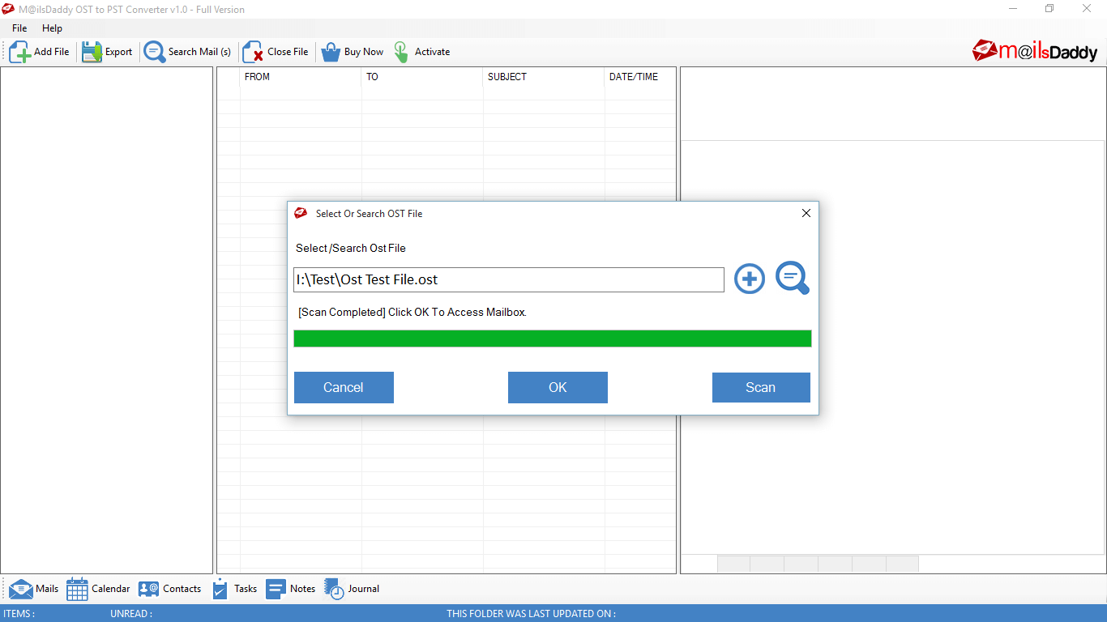Click the Select/Search Ost File label
The height and width of the screenshot is (622, 1107).
[351, 248]
